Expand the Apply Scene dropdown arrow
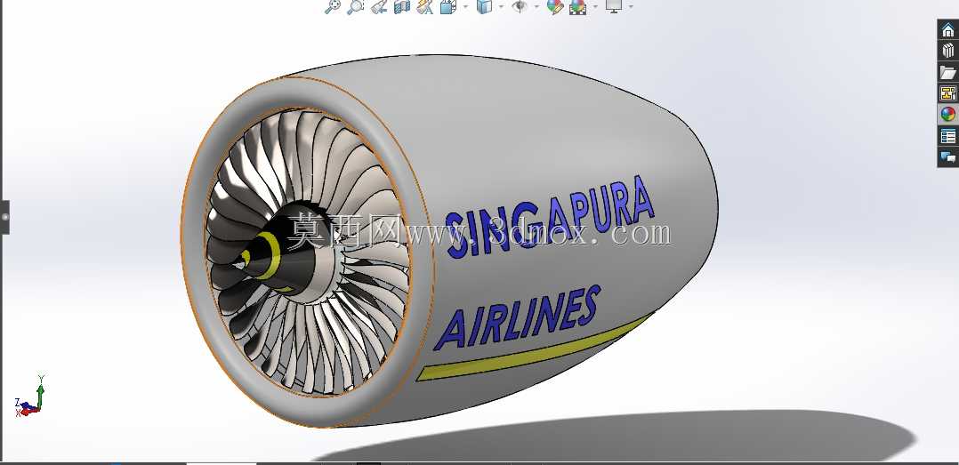The image size is (959, 465). [595, 7]
